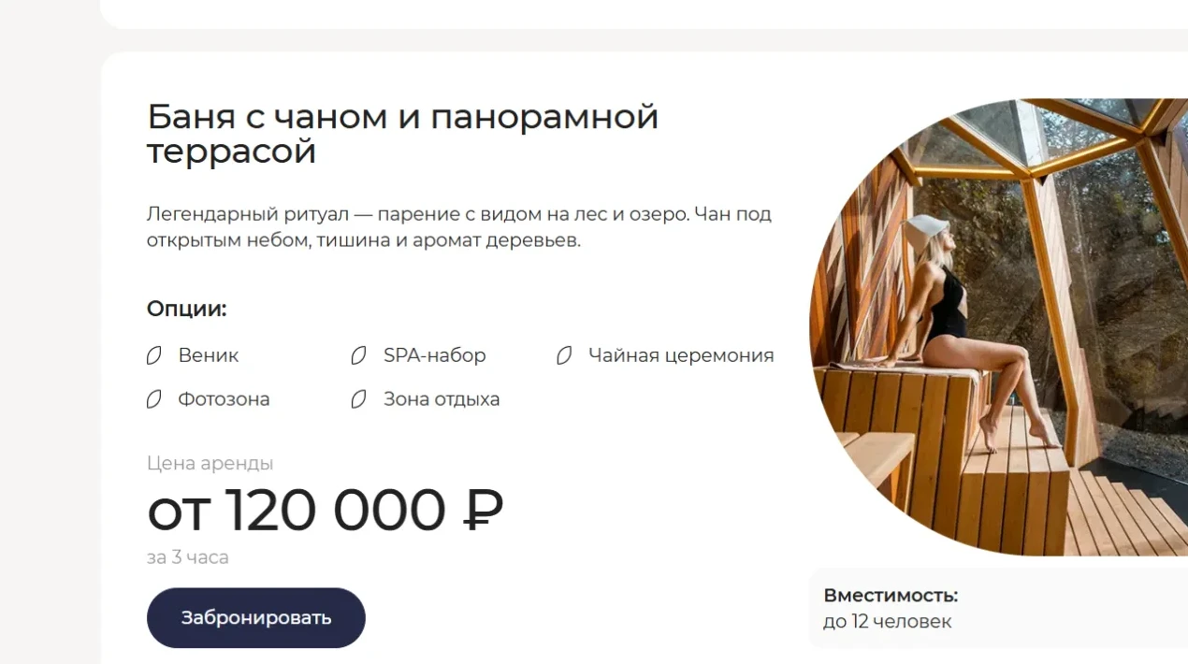
Task: Click the Опции: section heading
Action: 187,310
